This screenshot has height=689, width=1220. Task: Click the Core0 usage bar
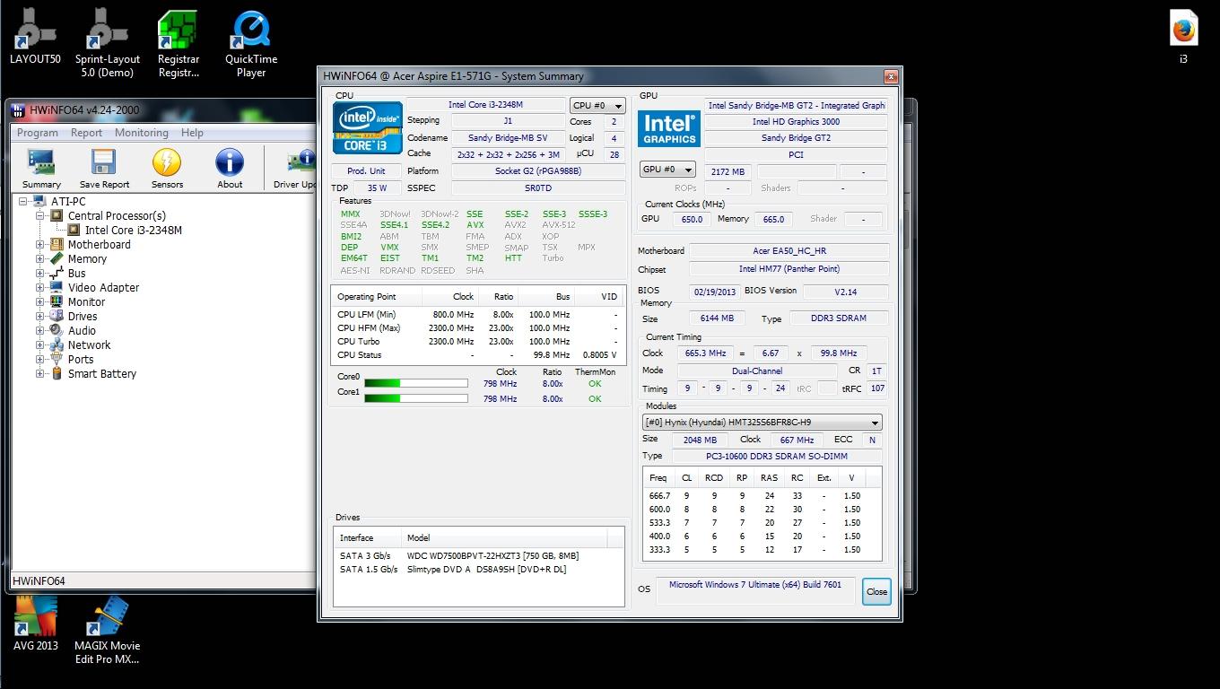coord(415,383)
